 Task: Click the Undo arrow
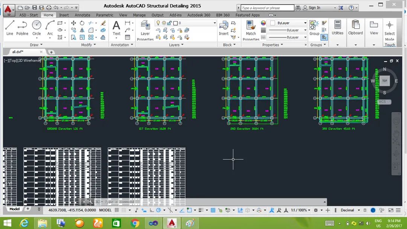[56, 8]
